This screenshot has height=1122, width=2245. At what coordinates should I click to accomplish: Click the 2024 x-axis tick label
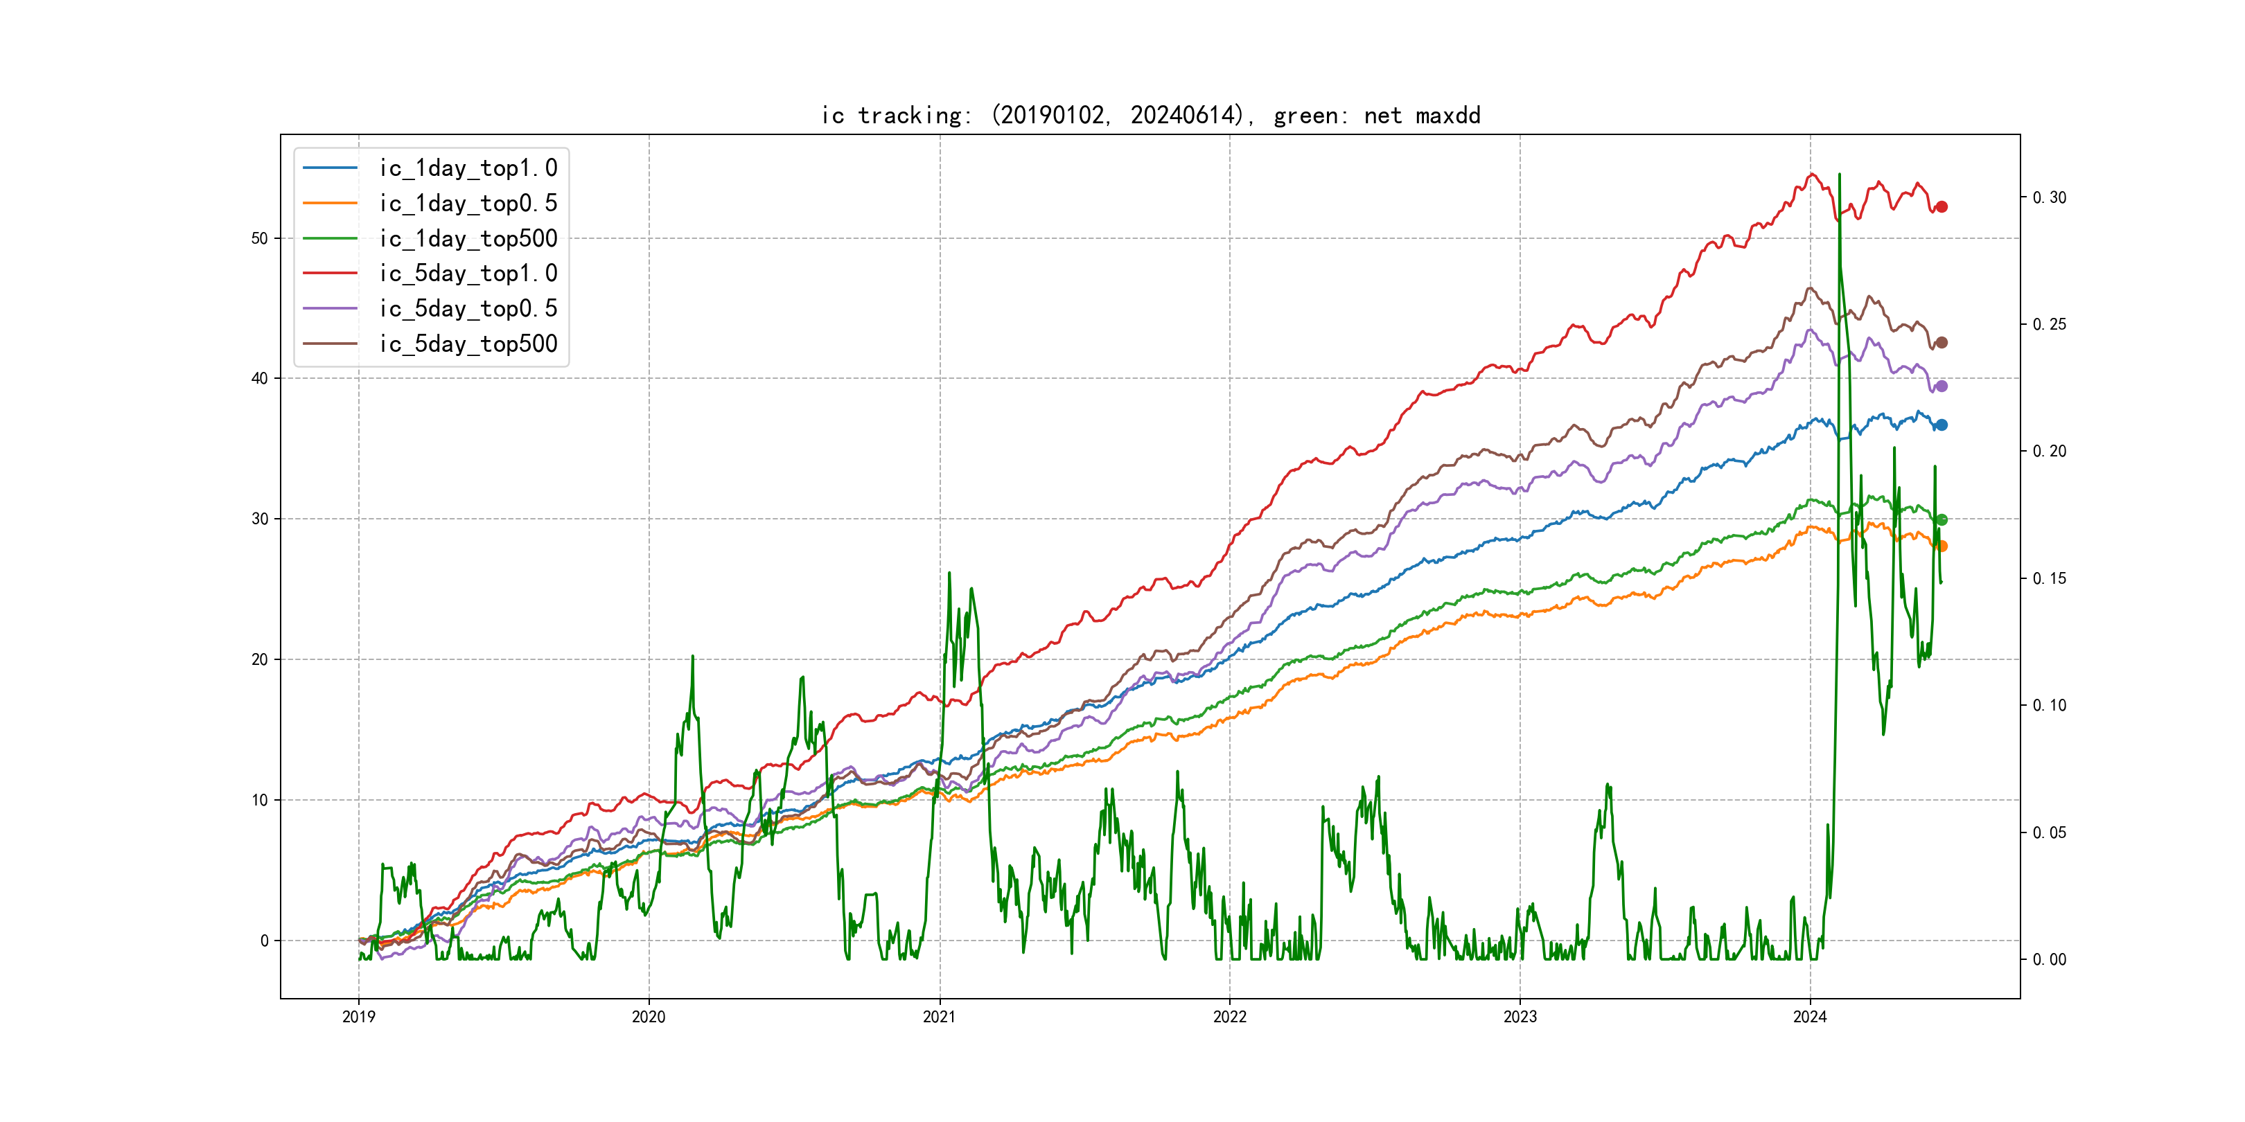pyautogui.click(x=1809, y=1017)
